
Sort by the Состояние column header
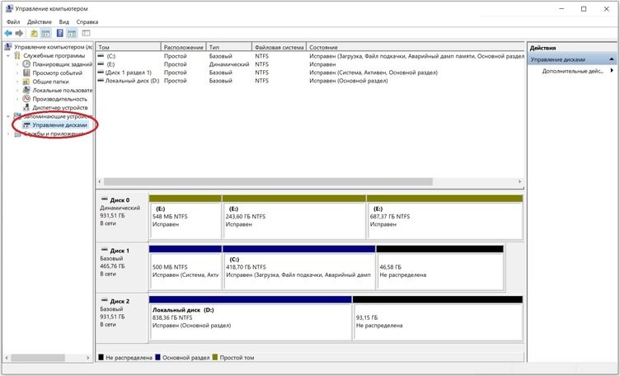(416, 47)
